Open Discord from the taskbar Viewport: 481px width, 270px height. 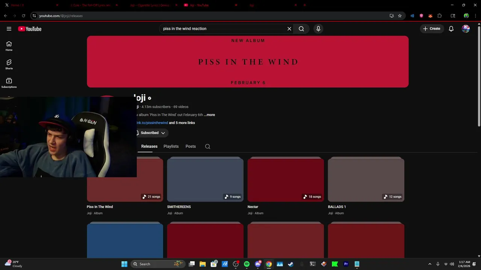tap(258, 264)
